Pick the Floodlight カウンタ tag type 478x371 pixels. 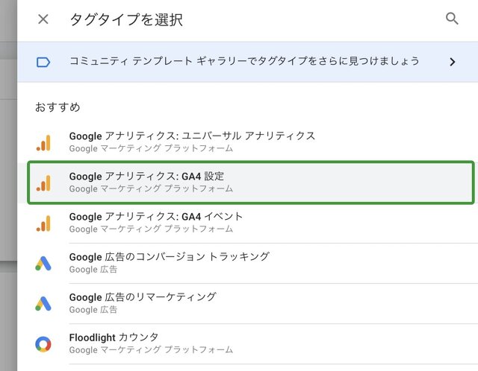pos(114,337)
